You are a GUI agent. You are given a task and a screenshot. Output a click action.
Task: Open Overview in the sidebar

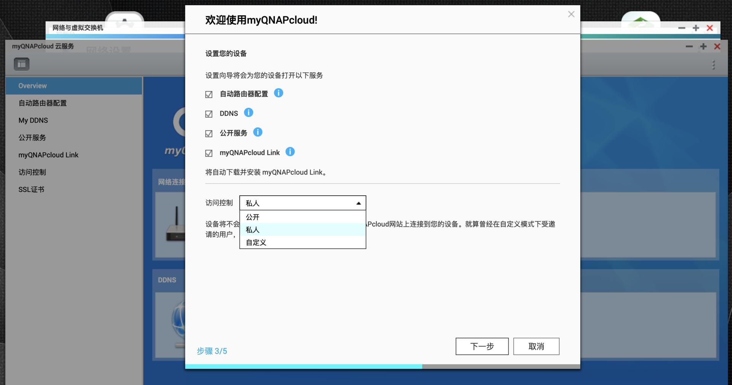click(x=32, y=85)
